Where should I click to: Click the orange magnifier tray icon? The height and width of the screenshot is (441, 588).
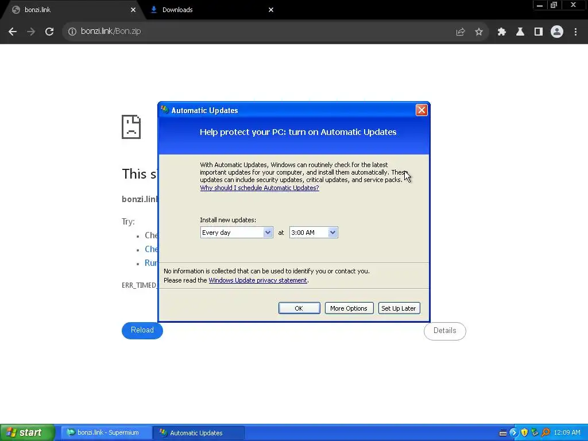click(x=546, y=433)
